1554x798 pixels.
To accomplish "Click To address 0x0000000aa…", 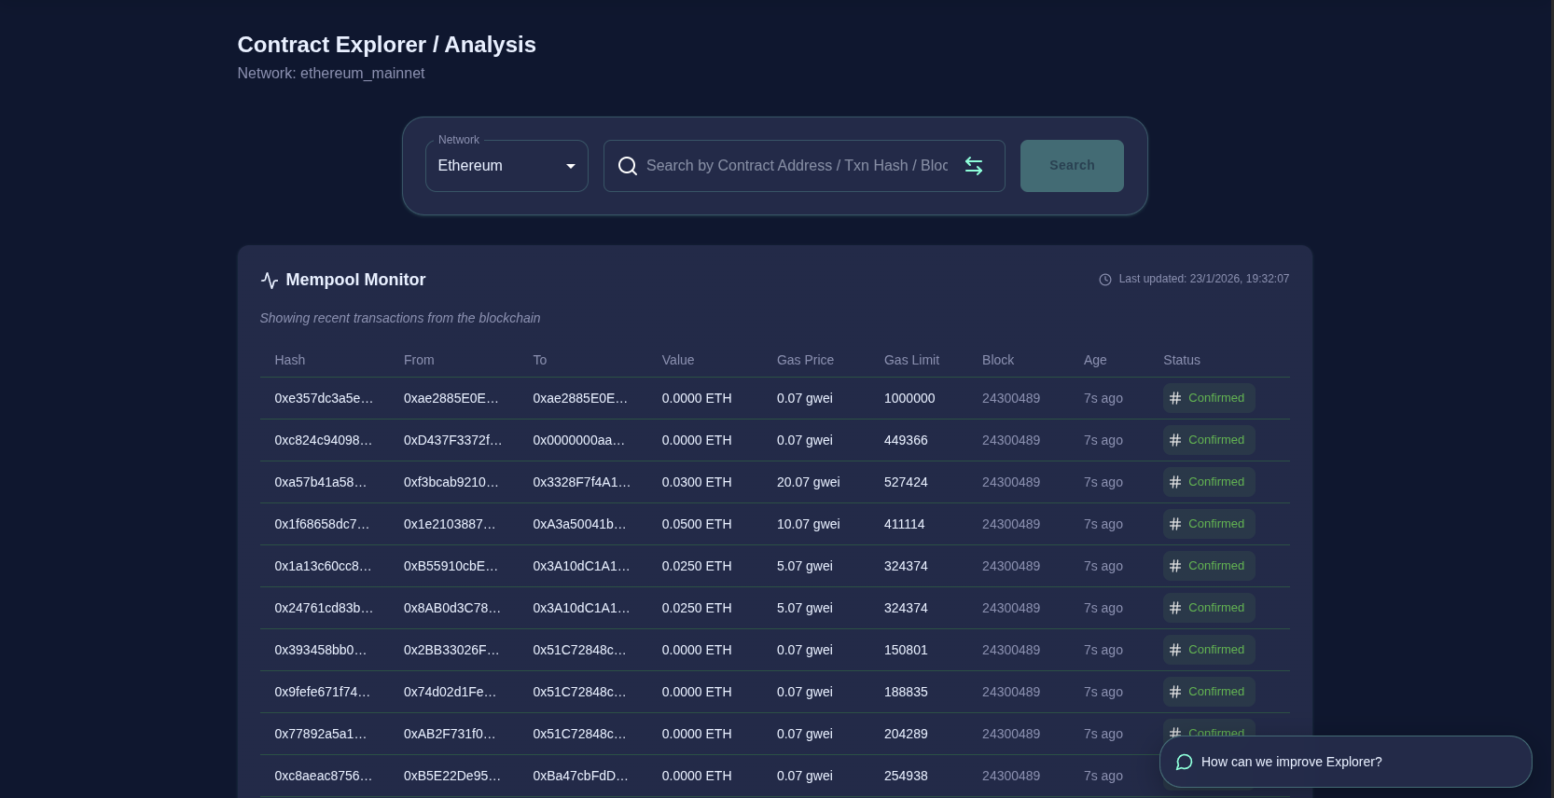I will click(579, 440).
